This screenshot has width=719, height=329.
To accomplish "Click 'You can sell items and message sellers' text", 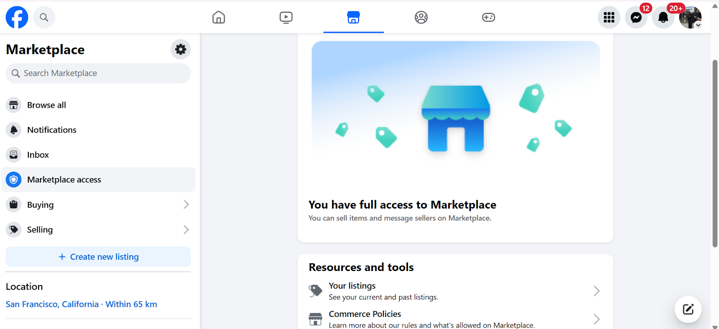I will click(x=400, y=218).
